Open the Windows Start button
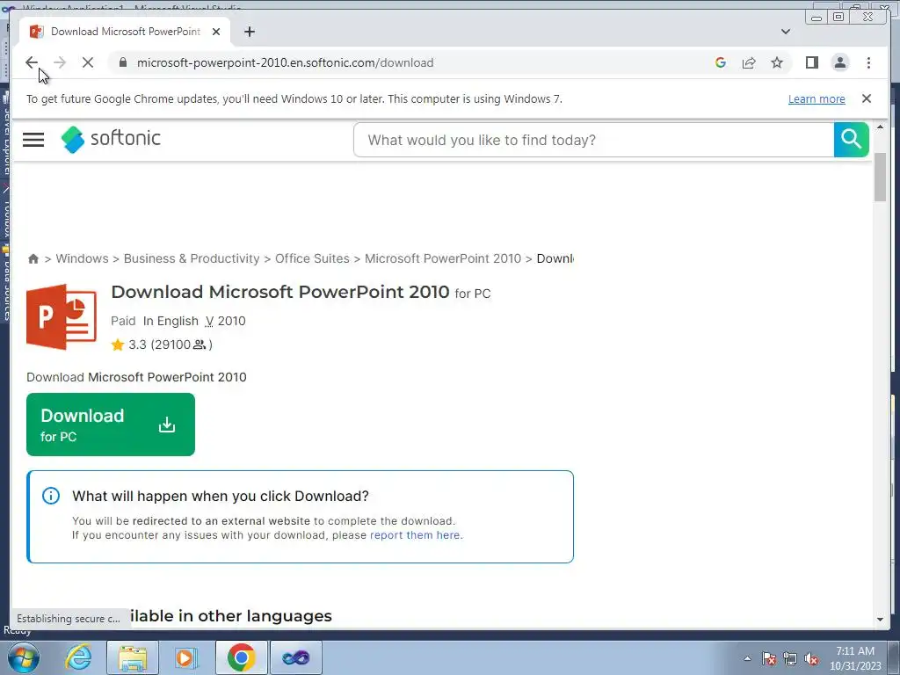 pos(24,657)
